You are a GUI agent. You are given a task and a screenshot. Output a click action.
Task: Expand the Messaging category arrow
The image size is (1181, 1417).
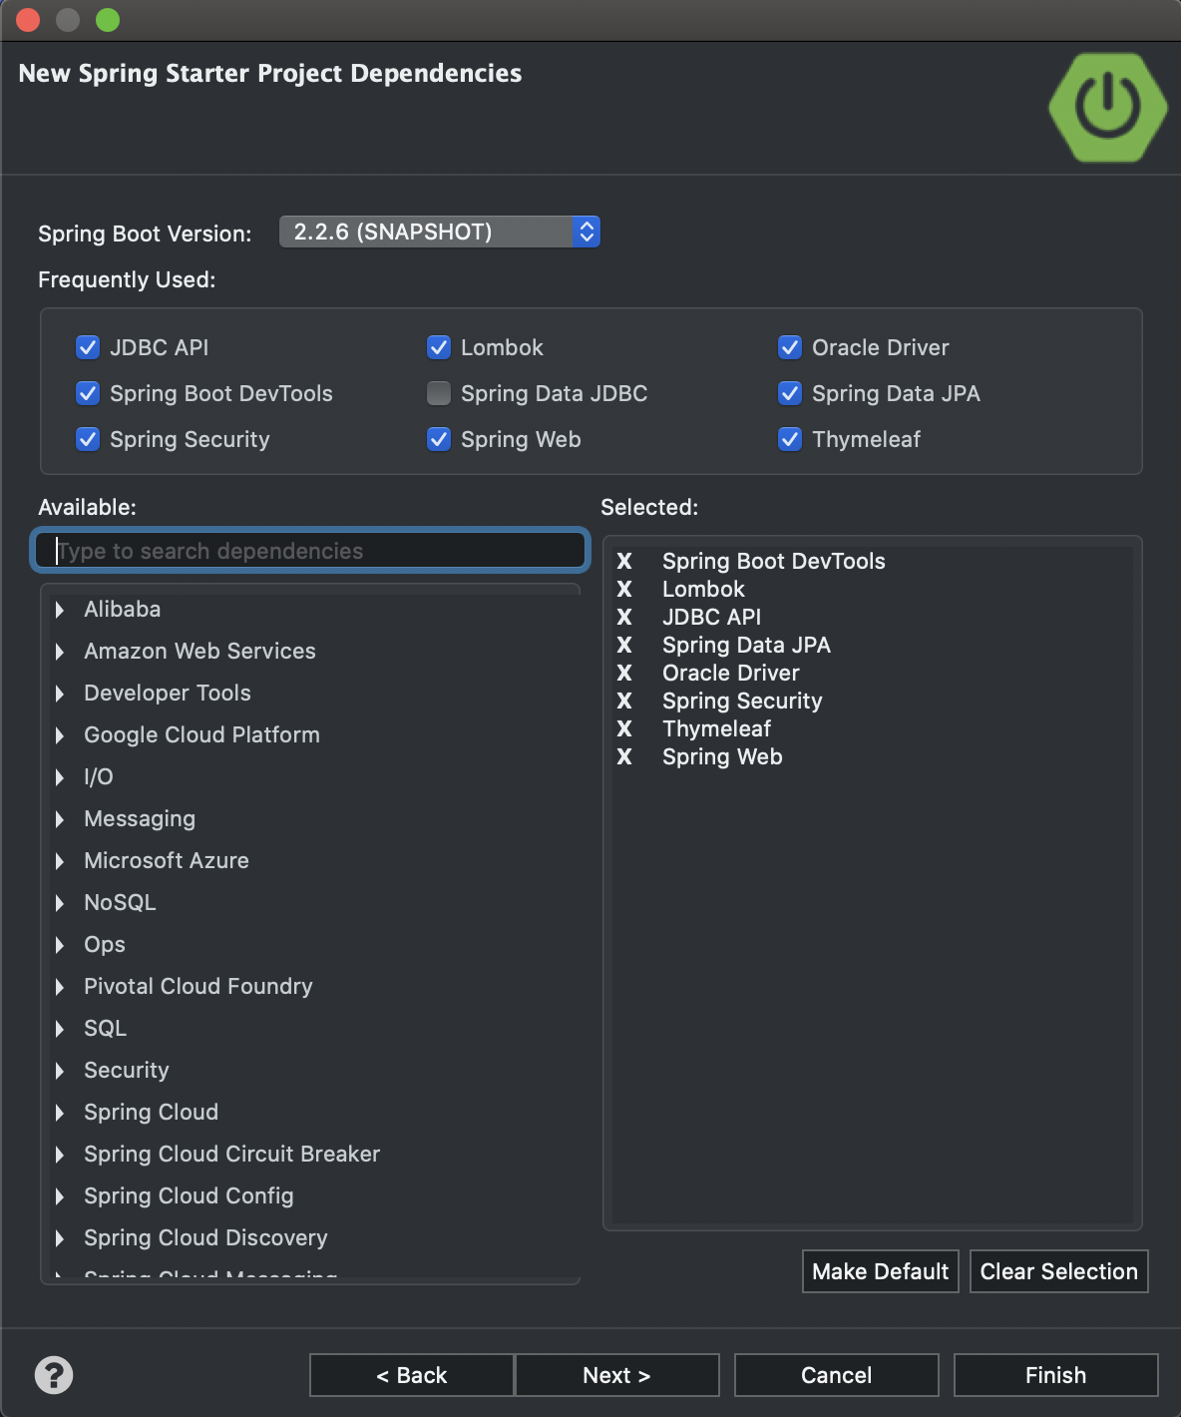tap(60, 819)
